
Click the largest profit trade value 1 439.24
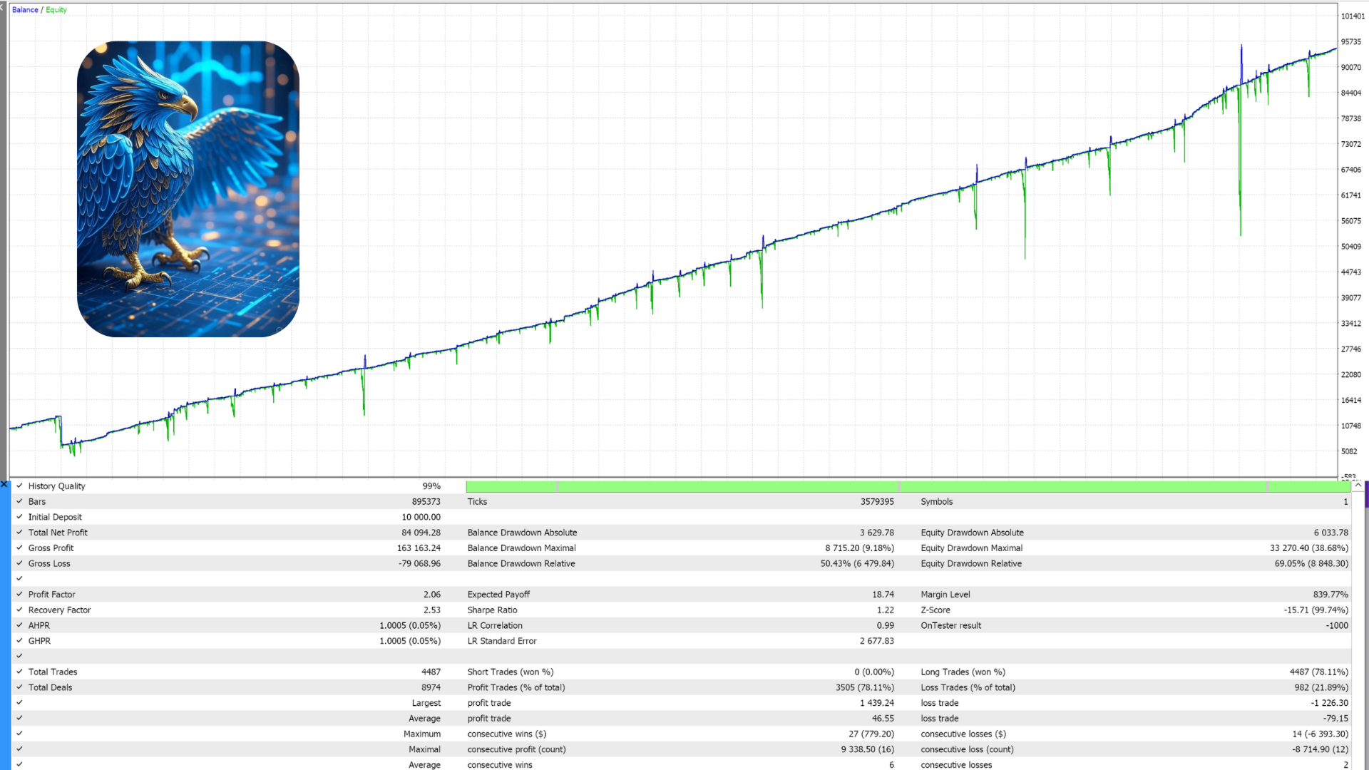[x=877, y=703]
